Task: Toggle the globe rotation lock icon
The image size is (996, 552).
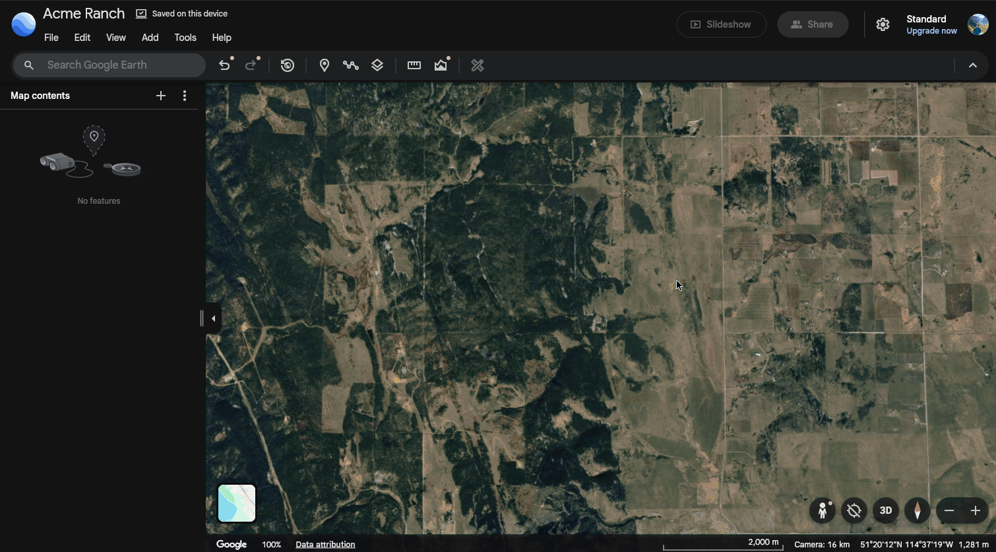Action: coord(854,510)
